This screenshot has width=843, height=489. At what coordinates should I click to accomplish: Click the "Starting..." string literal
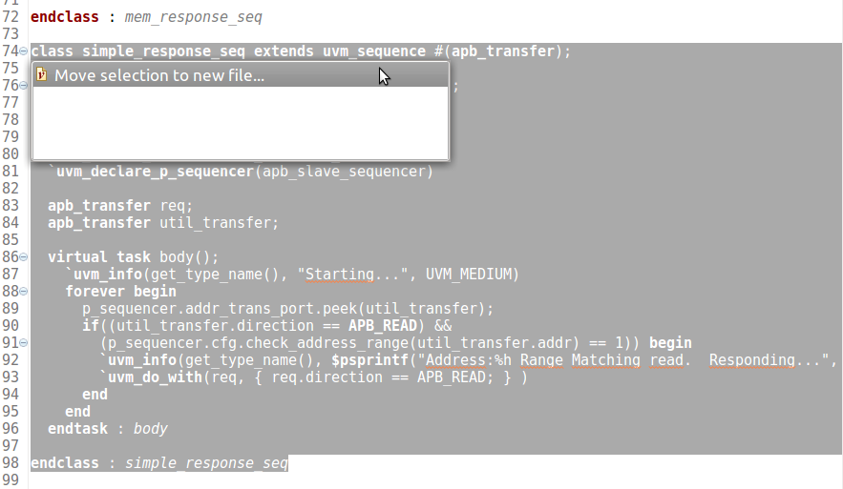point(348,275)
